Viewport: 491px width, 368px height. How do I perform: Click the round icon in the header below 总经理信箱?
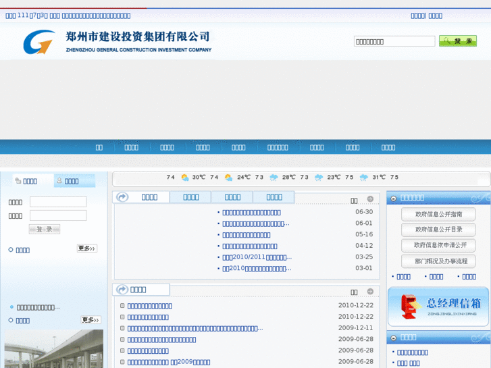394,338
